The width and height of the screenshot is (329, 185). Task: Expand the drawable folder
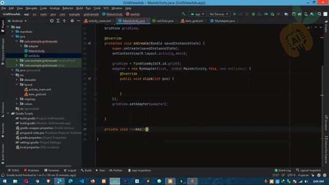[17, 80]
